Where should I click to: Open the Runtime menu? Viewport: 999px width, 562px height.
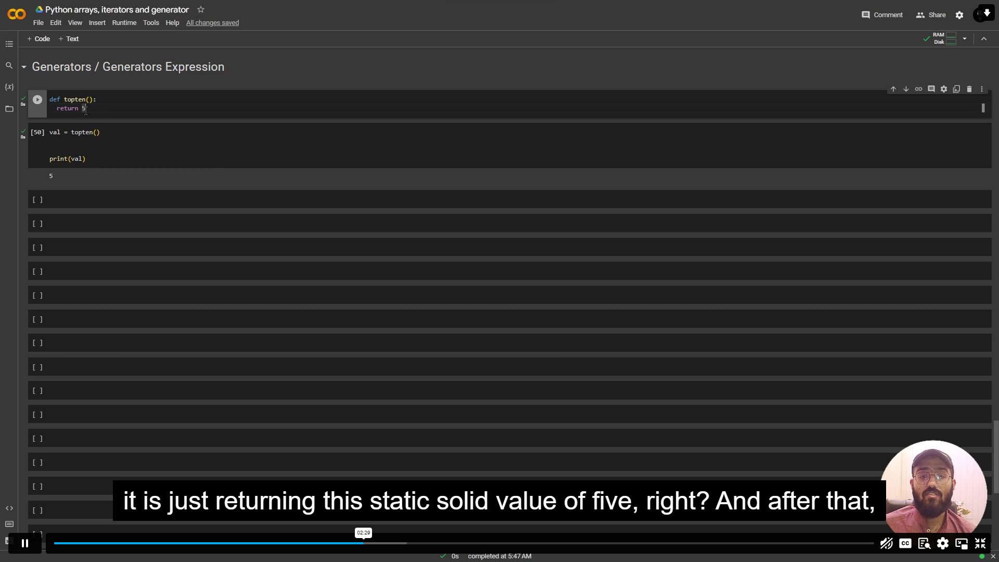tap(123, 23)
